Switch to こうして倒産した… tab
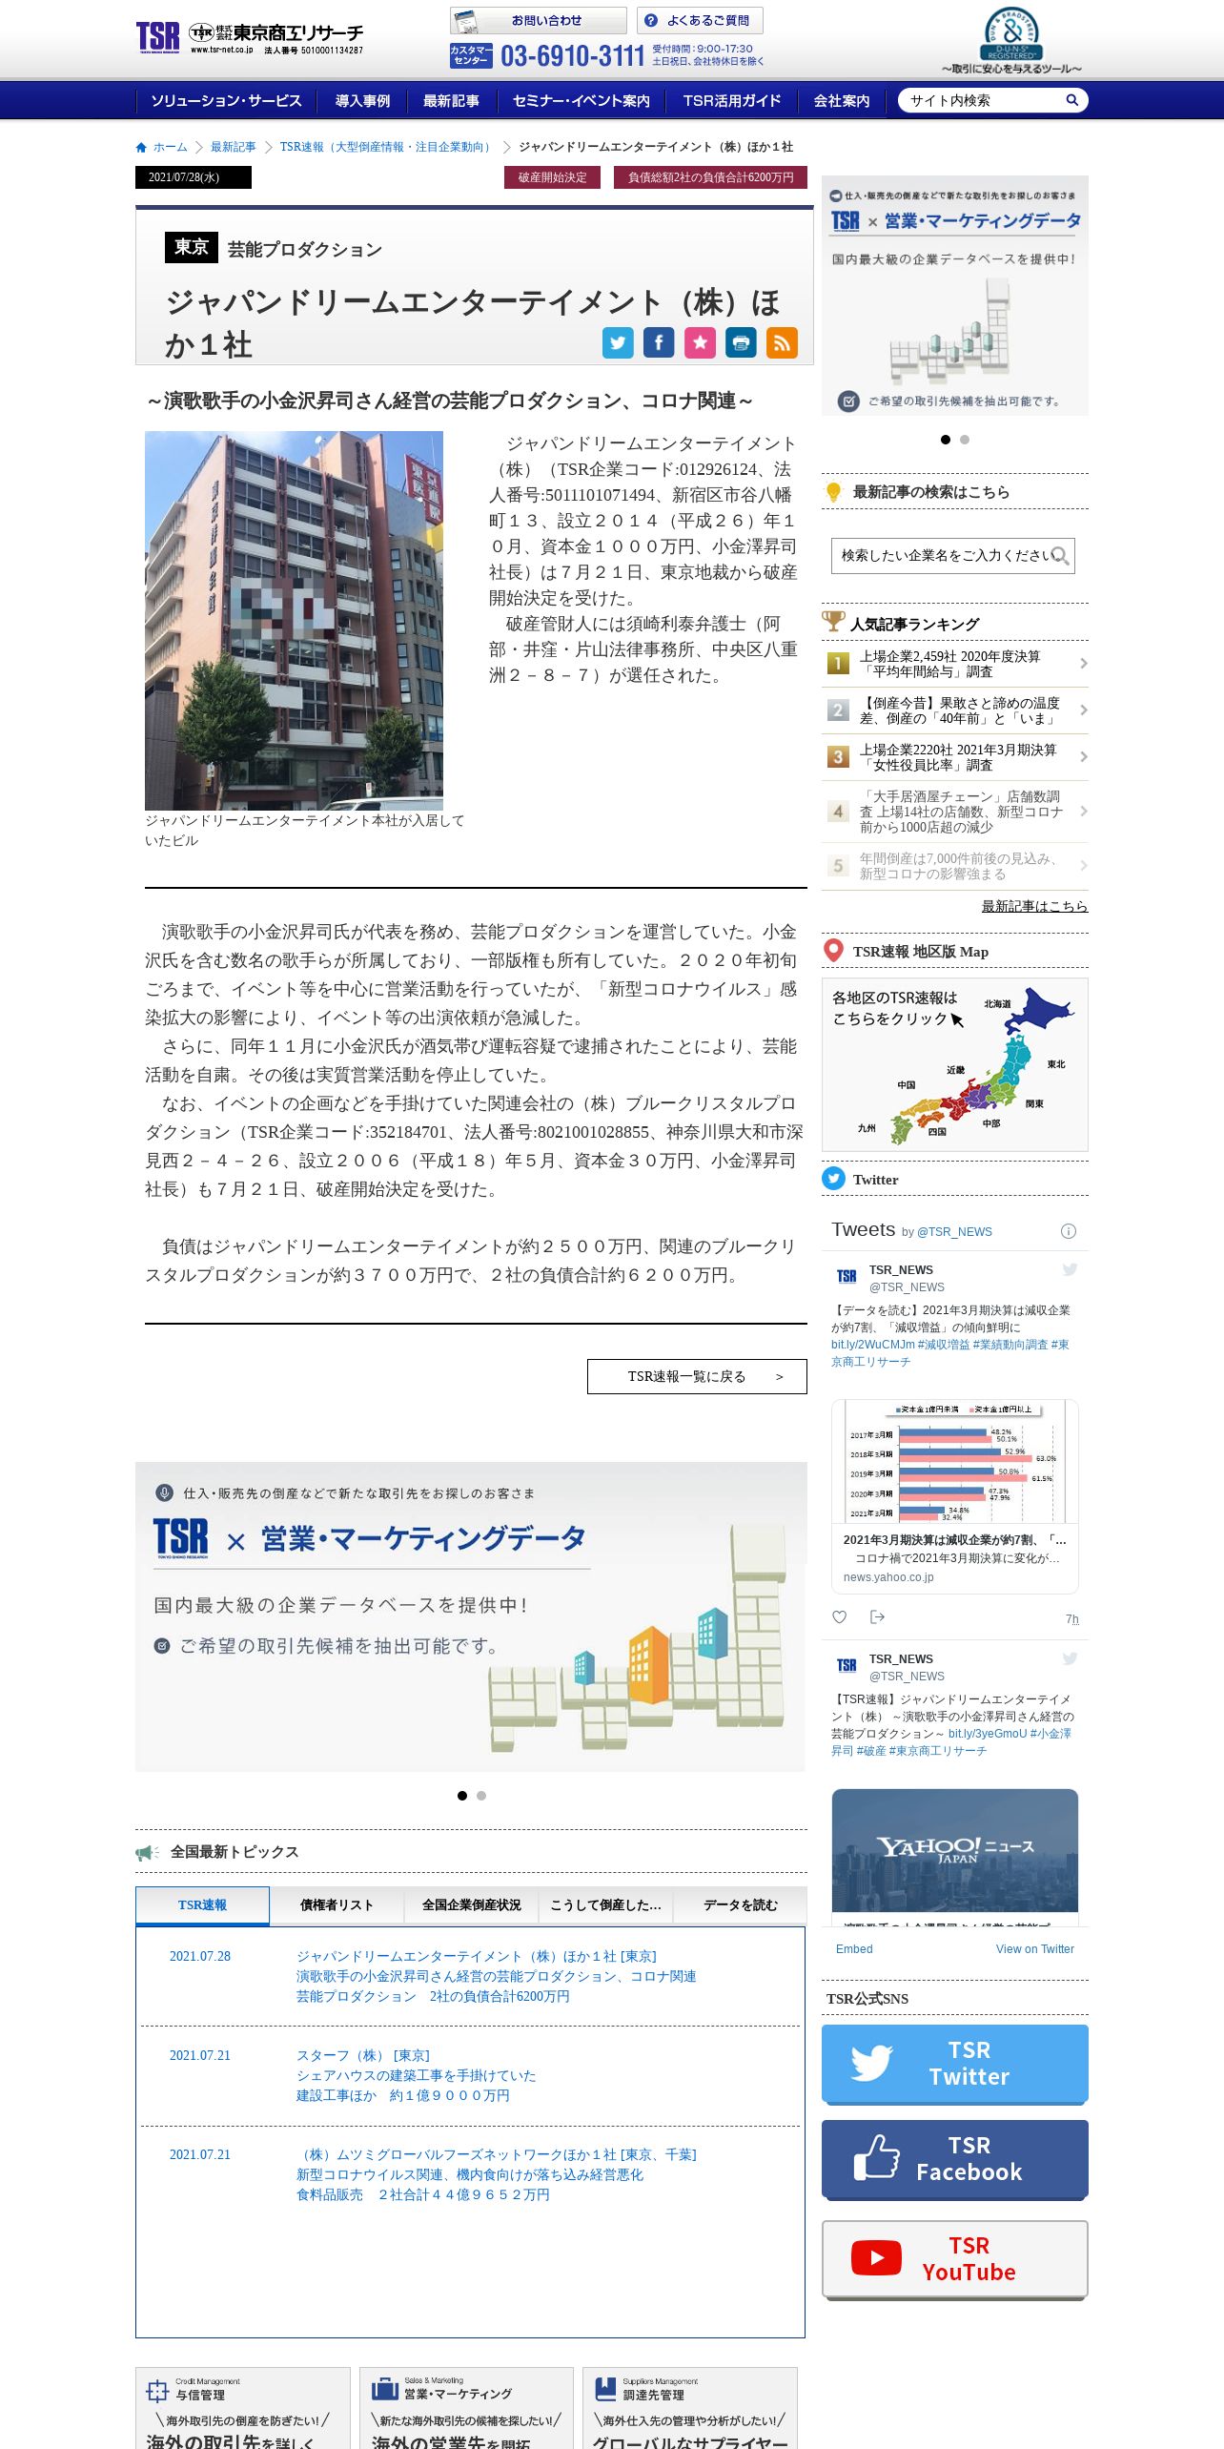 tap(605, 1905)
